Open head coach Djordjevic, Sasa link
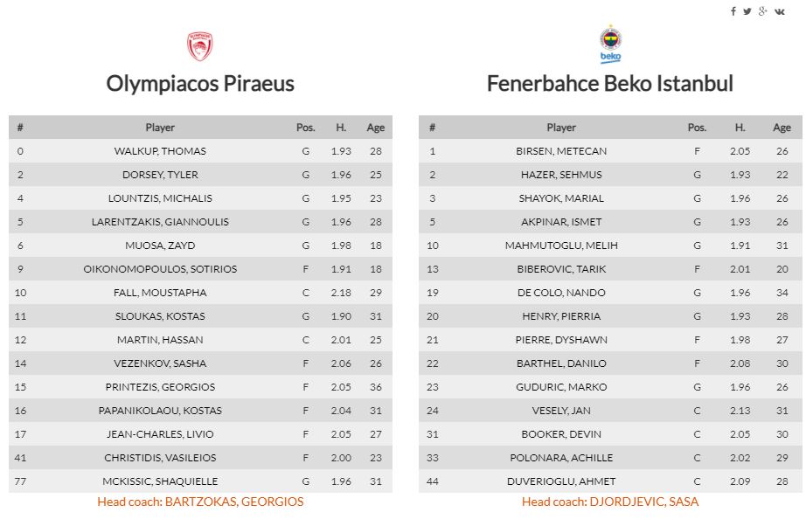806x526 pixels. tap(610, 502)
